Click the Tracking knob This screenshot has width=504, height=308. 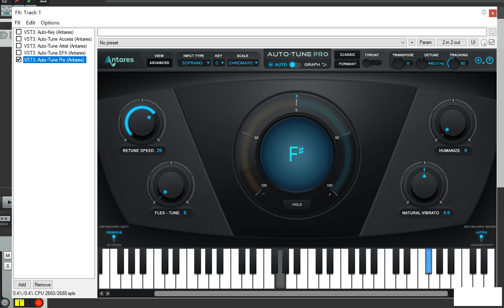click(453, 63)
